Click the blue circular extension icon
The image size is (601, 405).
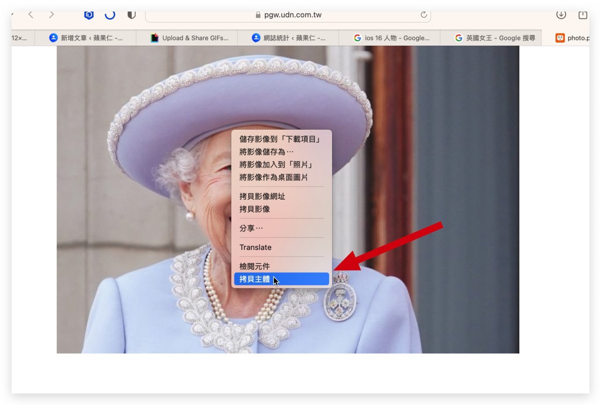tap(110, 15)
